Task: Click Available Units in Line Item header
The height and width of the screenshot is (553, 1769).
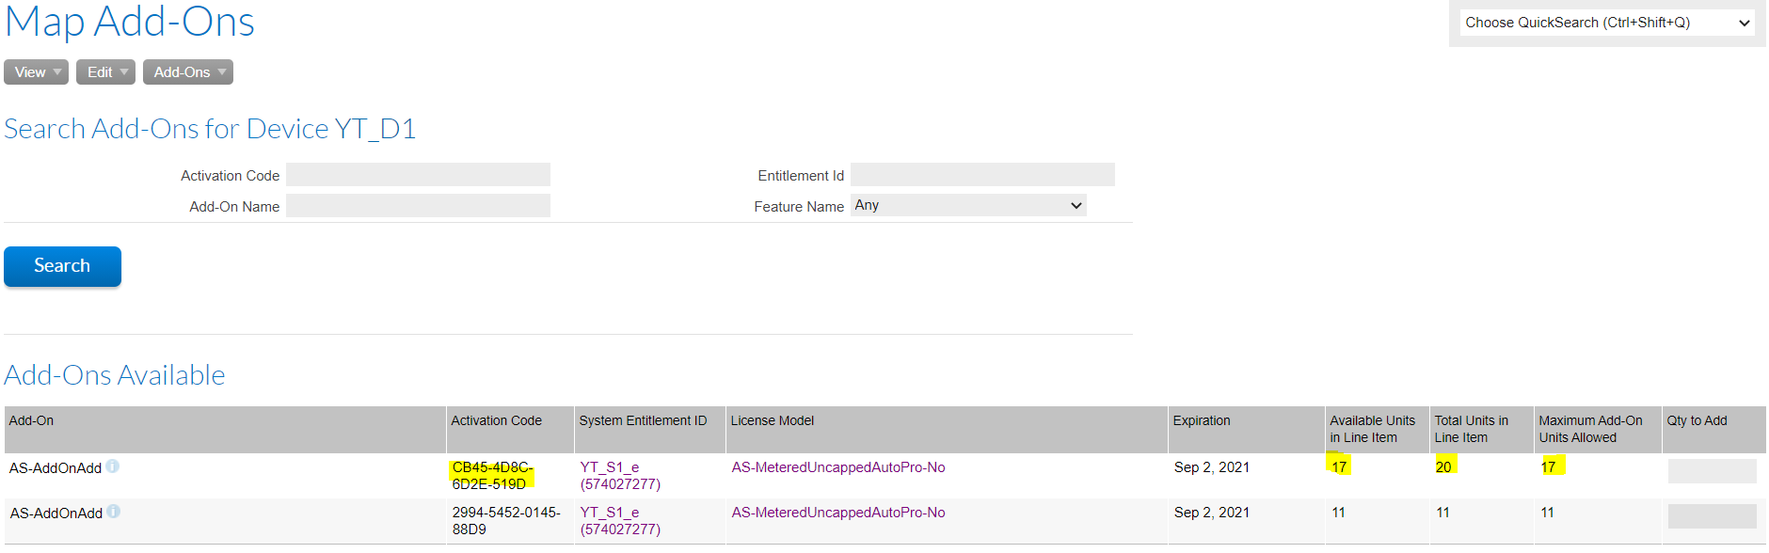Action: (1378, 430)
